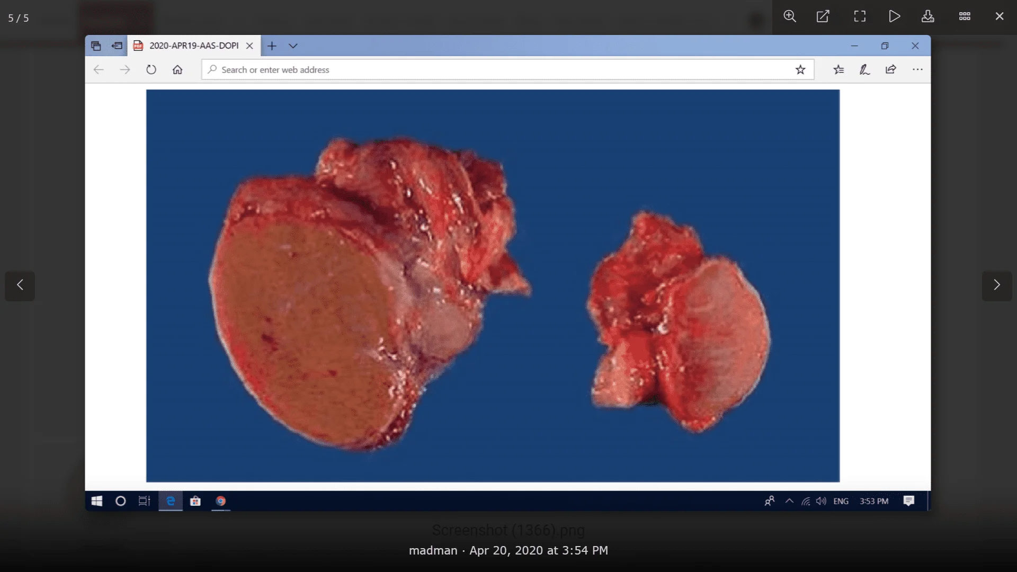Click ENG language indicator
1017x572 pixels.
click(841, 501)
